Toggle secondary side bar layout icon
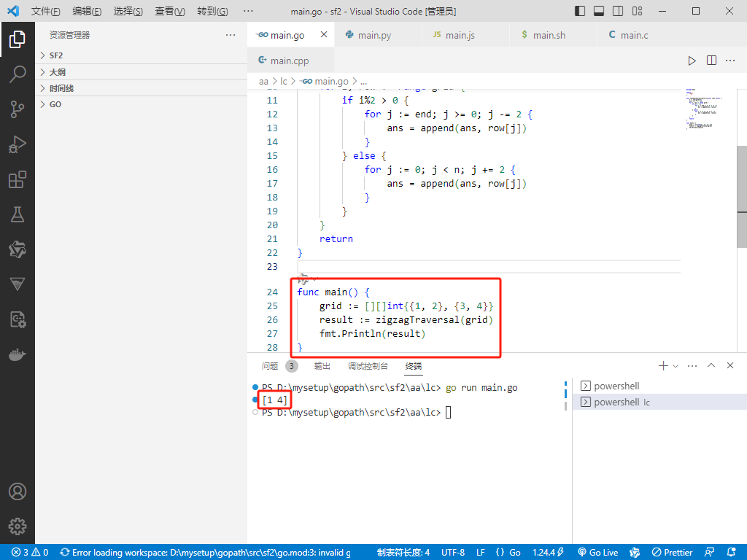 618,11
